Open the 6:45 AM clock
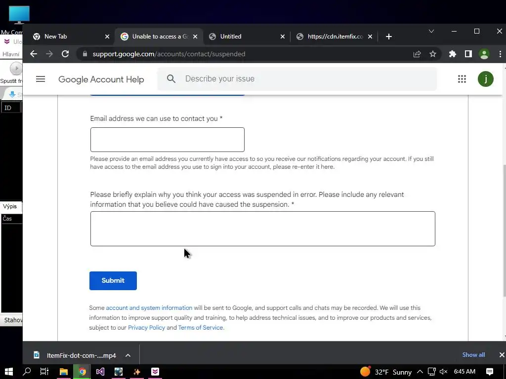This screenshot has width=506, height=379. coord(464,372)
